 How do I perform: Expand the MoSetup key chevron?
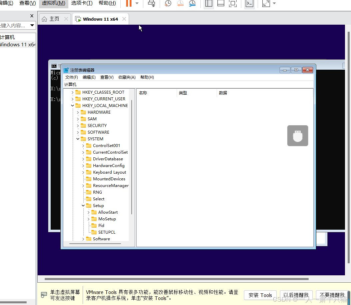[x=88, y=219]
